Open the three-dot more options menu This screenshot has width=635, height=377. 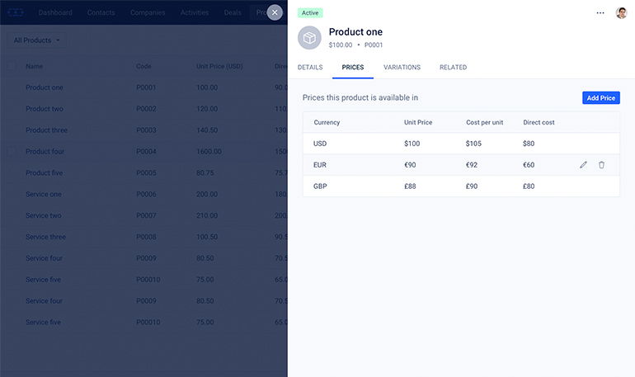click(x=600, y=13)
